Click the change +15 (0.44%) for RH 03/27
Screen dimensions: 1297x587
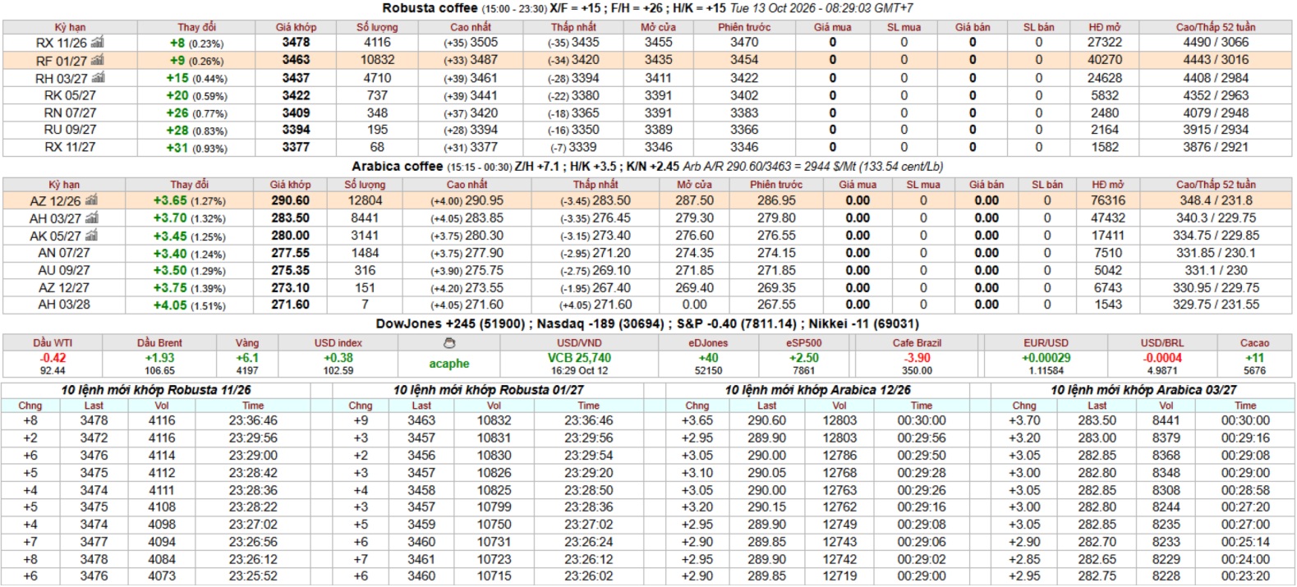point(196,78)
